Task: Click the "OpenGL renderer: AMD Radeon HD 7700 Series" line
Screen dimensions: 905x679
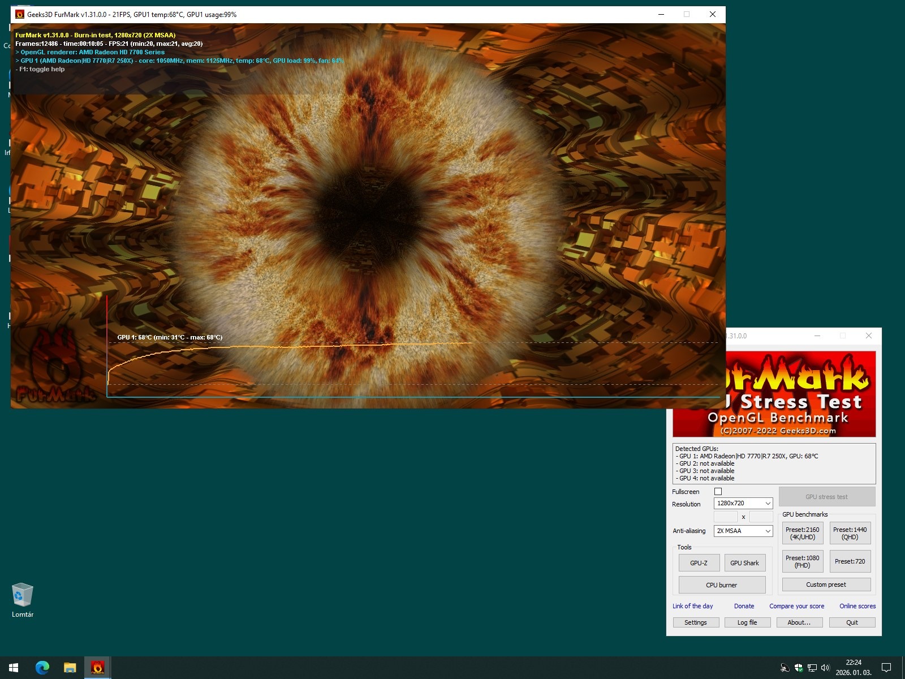Action: pos(90,52)
